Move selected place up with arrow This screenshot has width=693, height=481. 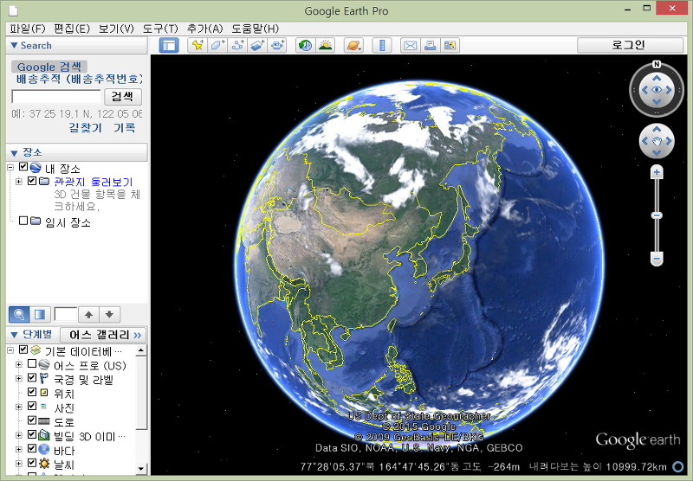[x=89, y=314]
